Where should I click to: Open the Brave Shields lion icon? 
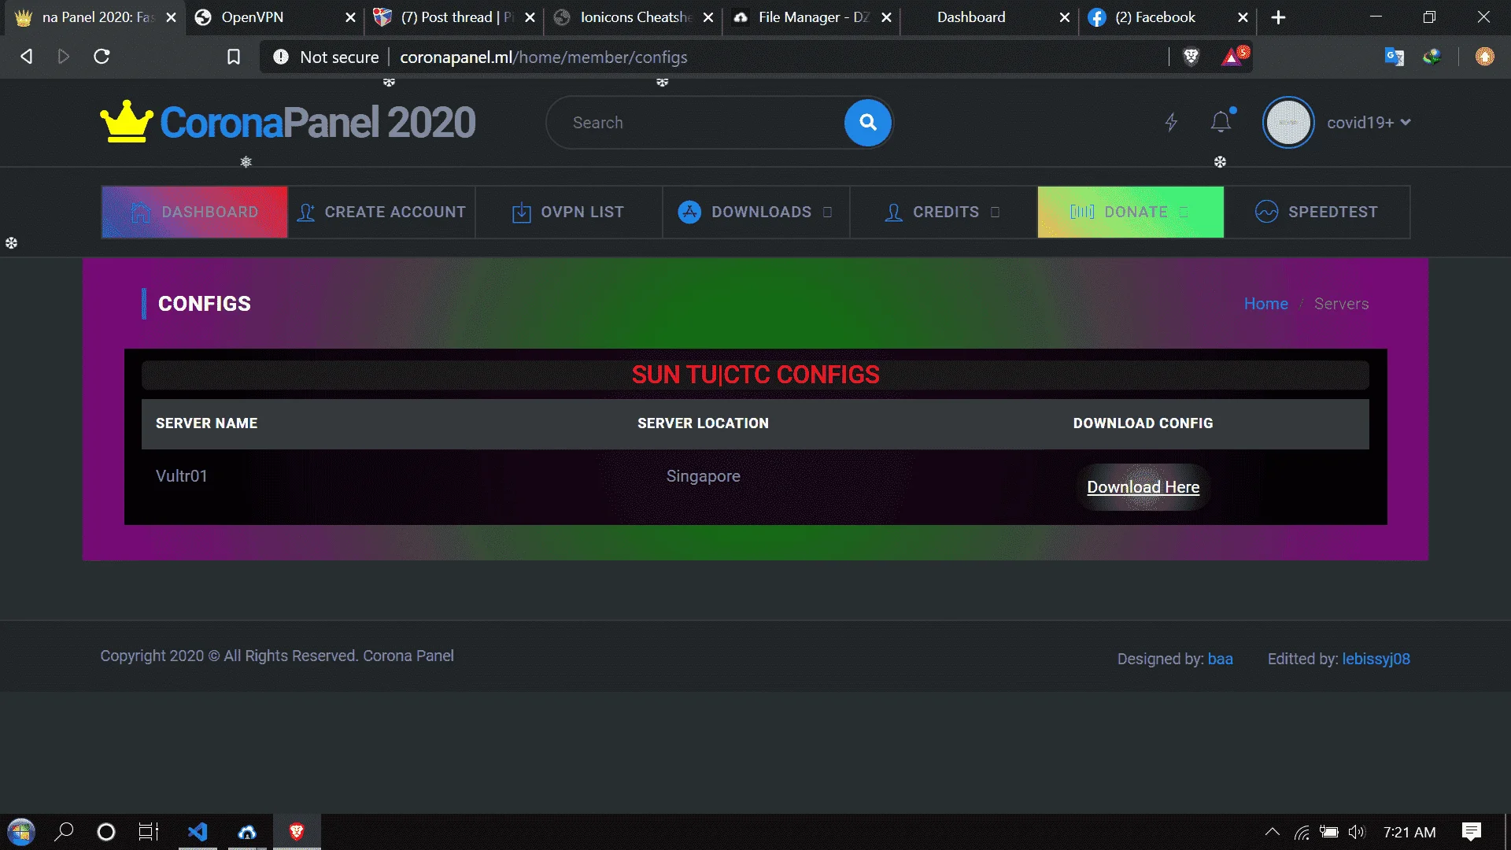tap(1191, 57)
